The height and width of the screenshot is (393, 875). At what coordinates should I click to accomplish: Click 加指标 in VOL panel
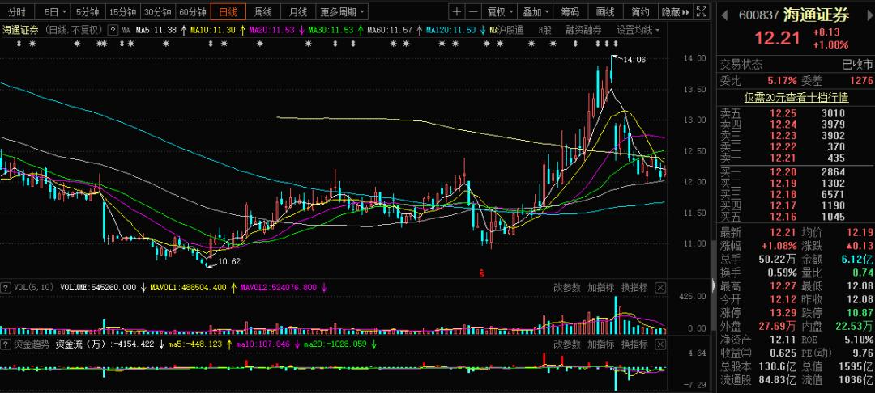[600, 288]
